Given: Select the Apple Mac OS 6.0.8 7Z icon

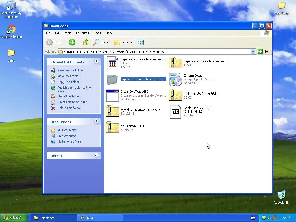Looking at the screenshot, I should coord(175,112).
